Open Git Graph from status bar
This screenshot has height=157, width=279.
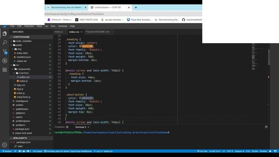(37, 151)
